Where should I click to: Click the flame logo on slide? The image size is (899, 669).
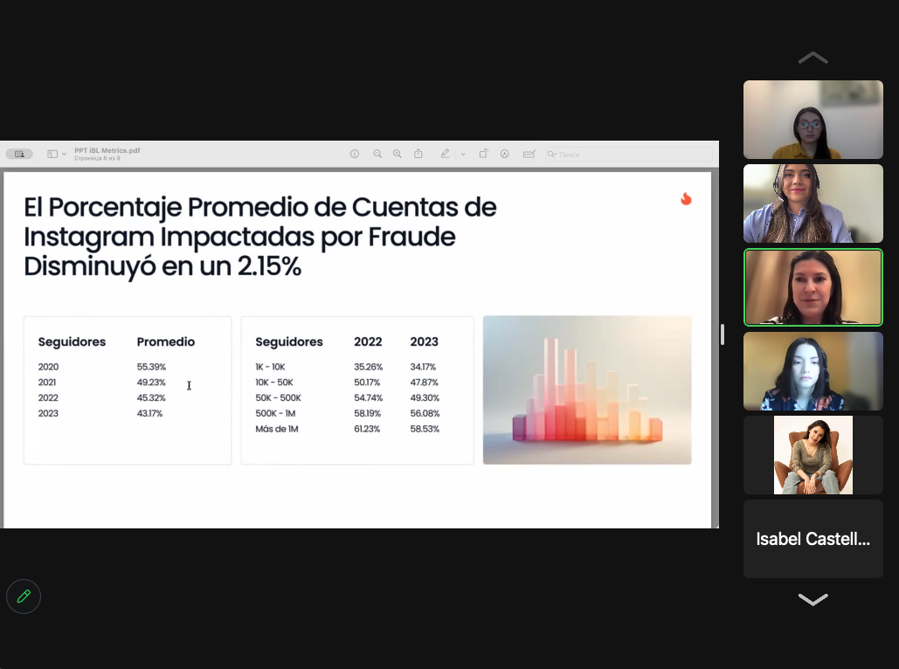pyautogui.click(x=686, y=199)
